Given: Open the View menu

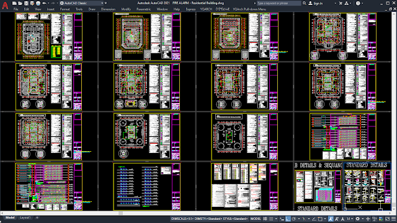Looking at the screenshot, I should (x=38, y=9).
